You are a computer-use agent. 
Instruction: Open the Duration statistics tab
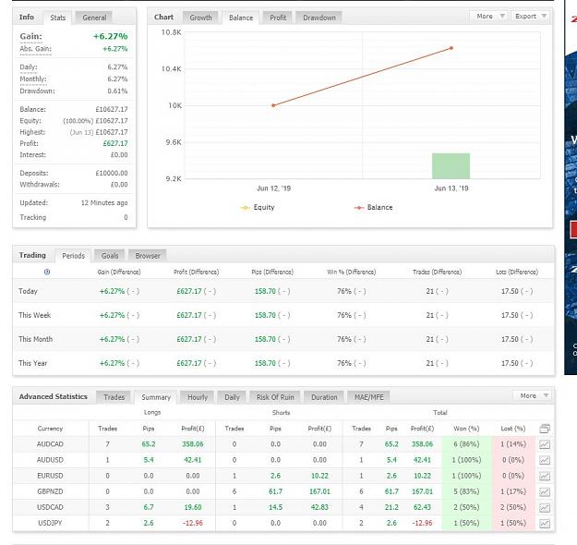pyautogui.click(x=324, y=397)
